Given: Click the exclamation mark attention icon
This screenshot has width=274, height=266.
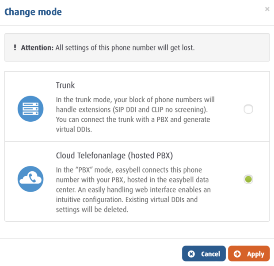Looking at the screenshot, I should (x=15, y=47).
